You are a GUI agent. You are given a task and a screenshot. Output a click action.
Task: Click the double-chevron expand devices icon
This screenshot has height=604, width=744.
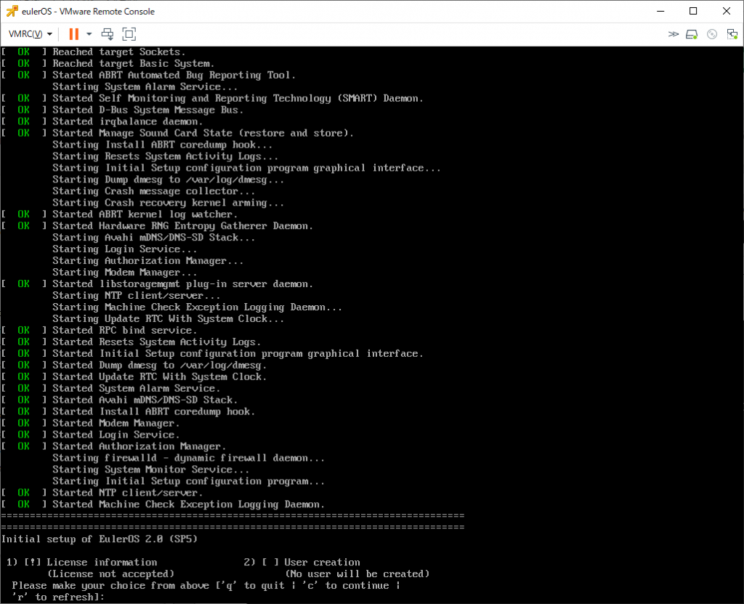click(673, 34)
